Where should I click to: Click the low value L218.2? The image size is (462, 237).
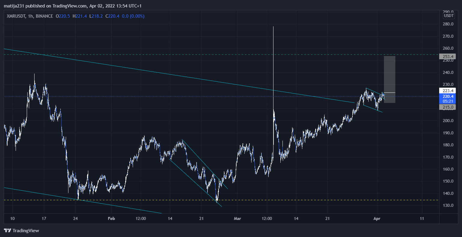coord(96,16)
